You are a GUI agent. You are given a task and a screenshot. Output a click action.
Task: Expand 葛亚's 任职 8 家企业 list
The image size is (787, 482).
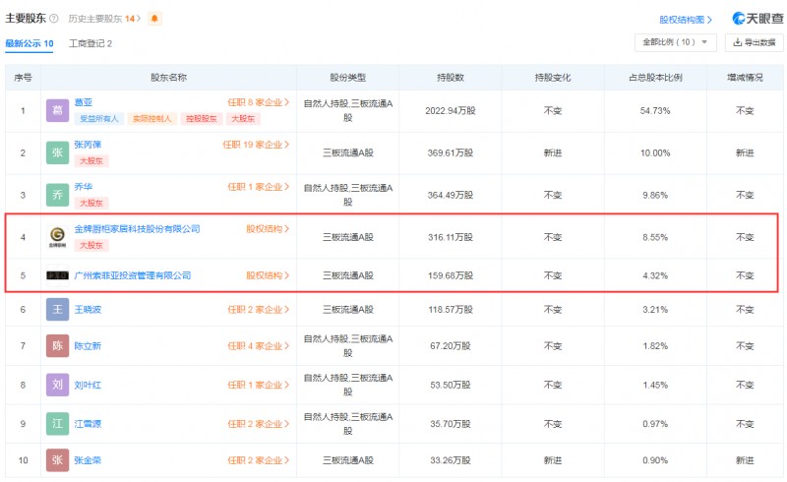258,102
